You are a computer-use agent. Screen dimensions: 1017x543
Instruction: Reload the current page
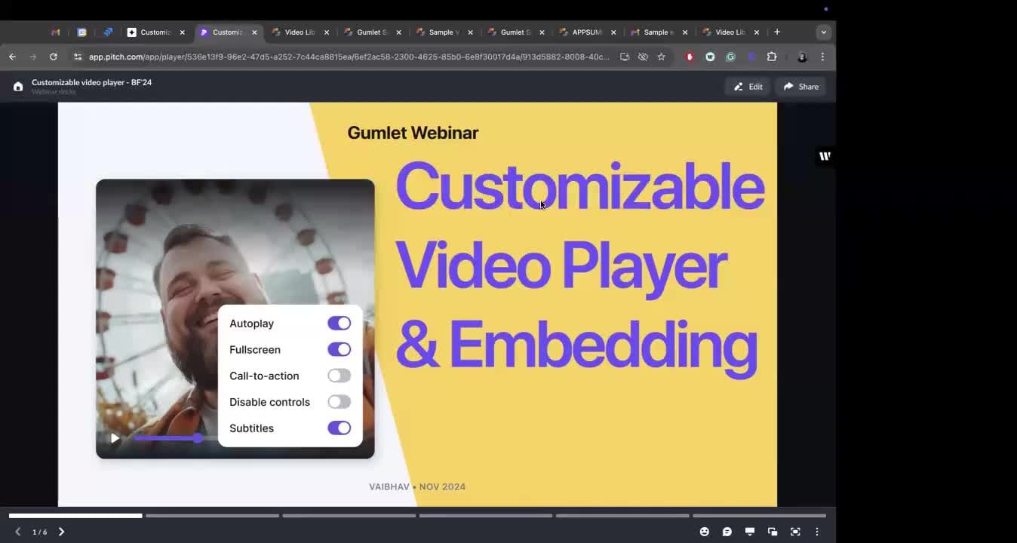53,57
